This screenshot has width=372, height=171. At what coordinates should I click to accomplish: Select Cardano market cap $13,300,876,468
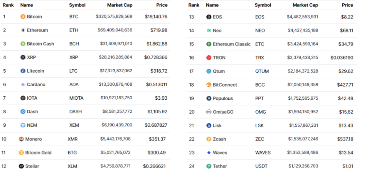point(116,84)
